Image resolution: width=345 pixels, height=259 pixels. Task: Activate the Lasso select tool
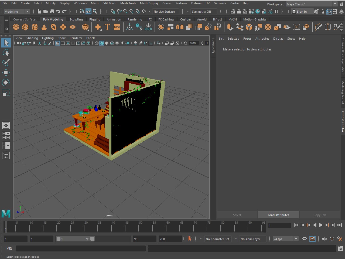6,53
